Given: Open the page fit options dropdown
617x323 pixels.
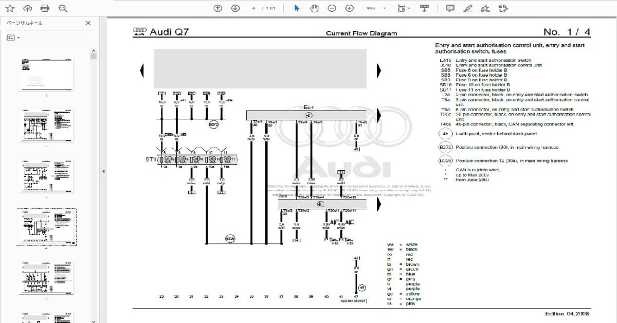Looking at the screenshot, I should point(404,8).
